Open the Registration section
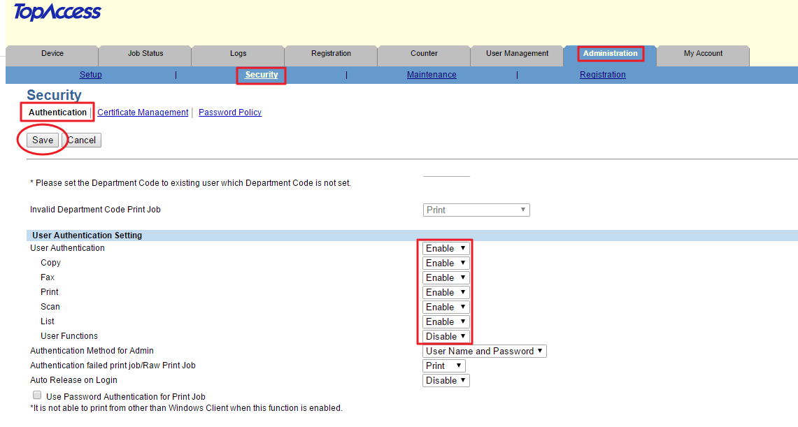 coord(602,74)
